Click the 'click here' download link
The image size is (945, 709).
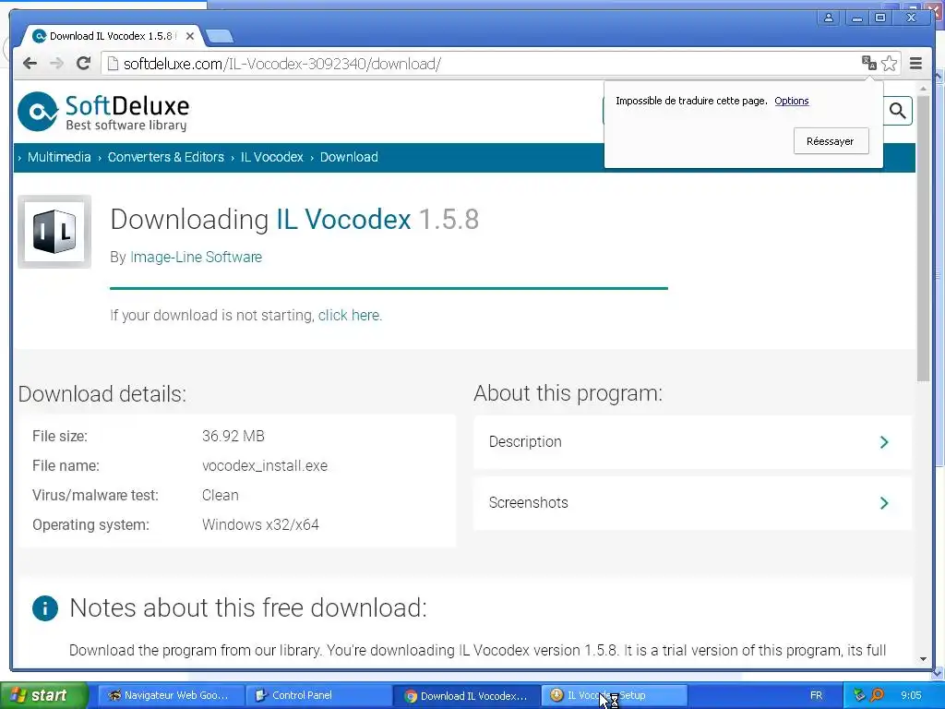(x=349, y=316)
